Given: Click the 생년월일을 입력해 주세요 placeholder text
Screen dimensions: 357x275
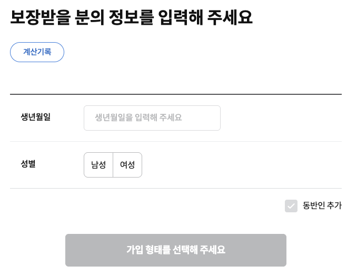Looking at the screenshot, I should 138,117.
